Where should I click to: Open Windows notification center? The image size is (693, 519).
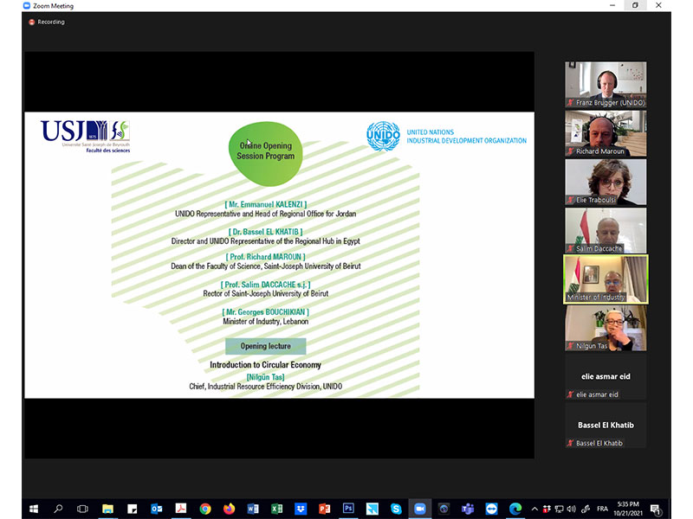656,509
